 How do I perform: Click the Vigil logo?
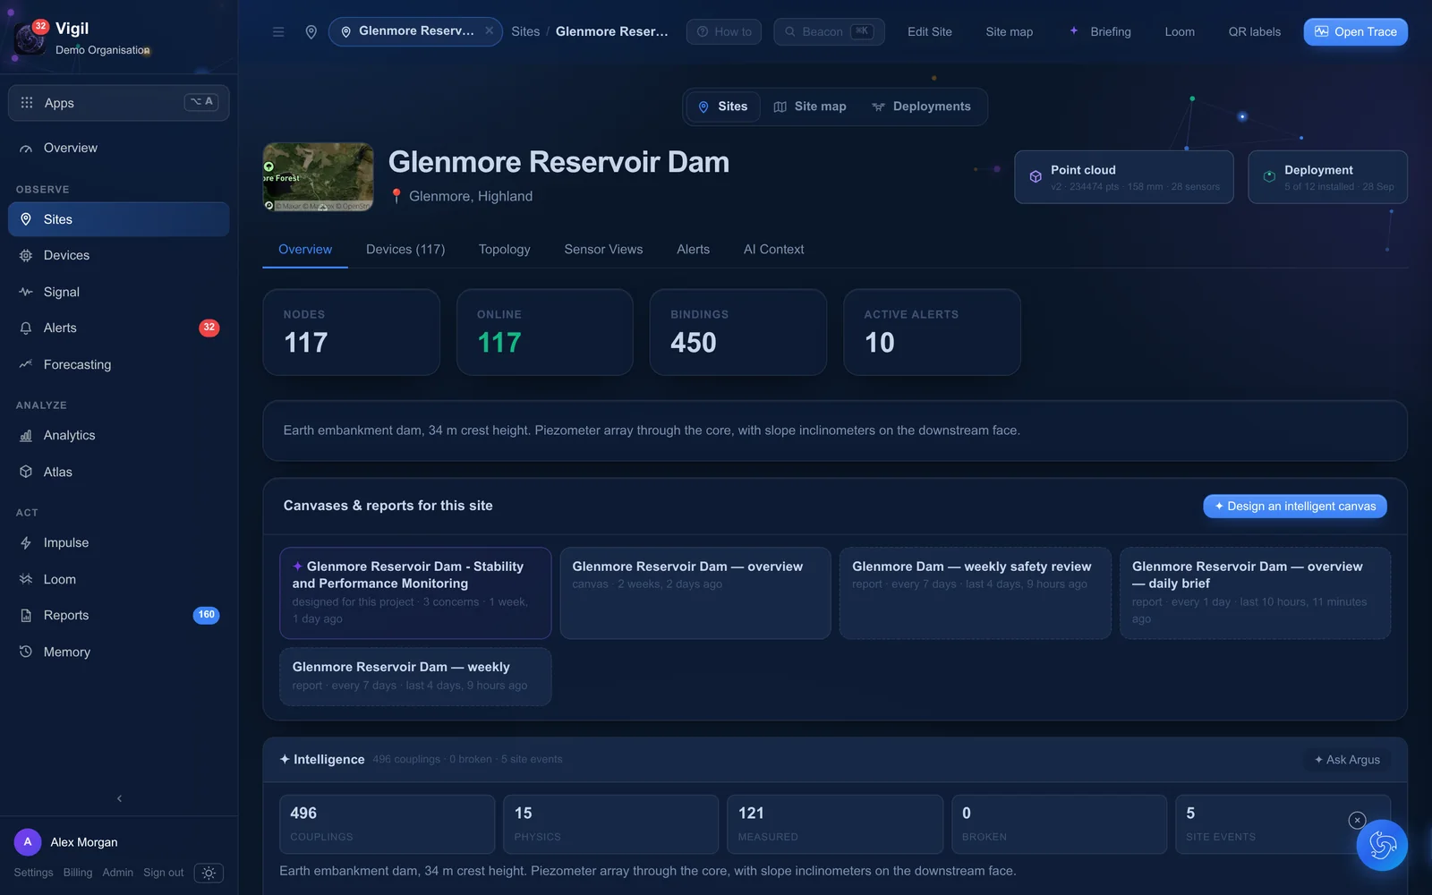pos(30,38)
